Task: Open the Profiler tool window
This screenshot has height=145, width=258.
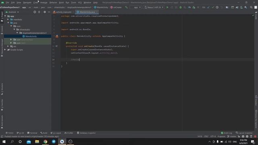Action: tap(69, 133)
